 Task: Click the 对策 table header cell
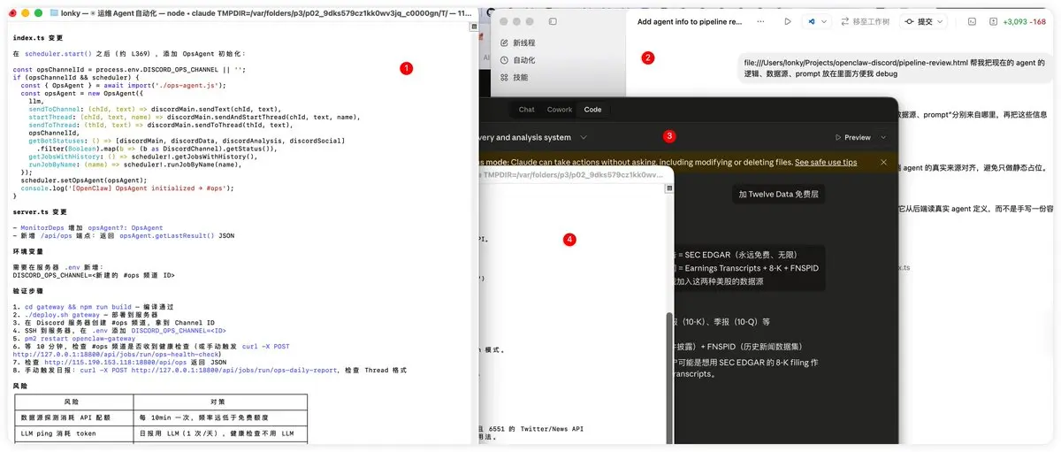(220, 402)
